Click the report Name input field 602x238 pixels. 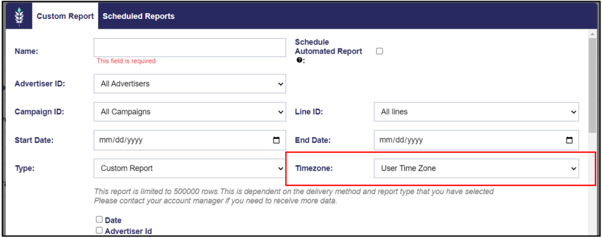[x=190, y=47]
